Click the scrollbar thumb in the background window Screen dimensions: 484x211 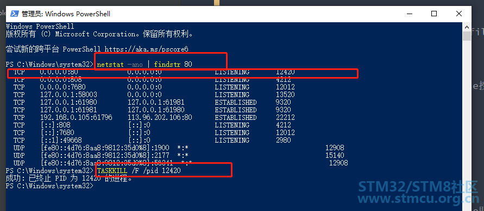[x=467, y=36]
